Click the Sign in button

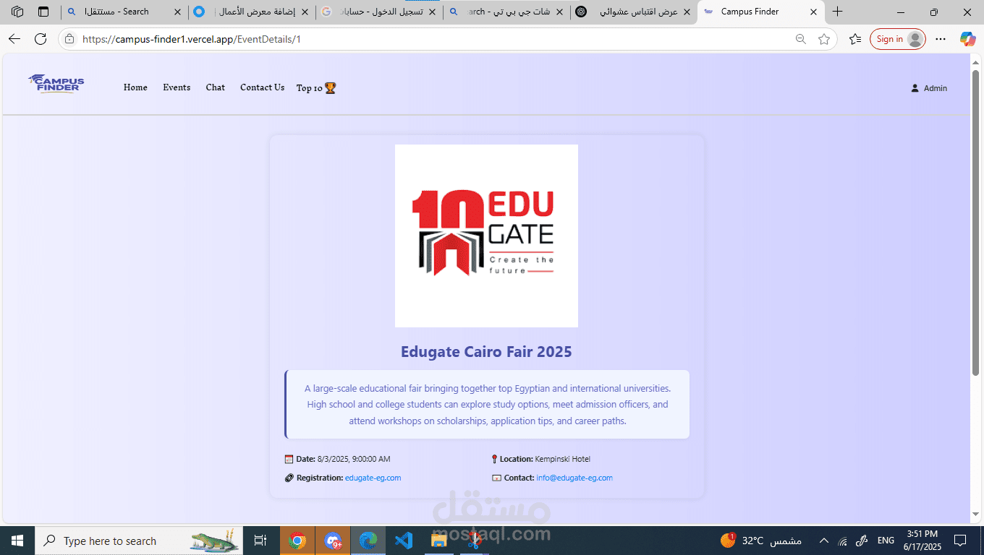[897, 39]
